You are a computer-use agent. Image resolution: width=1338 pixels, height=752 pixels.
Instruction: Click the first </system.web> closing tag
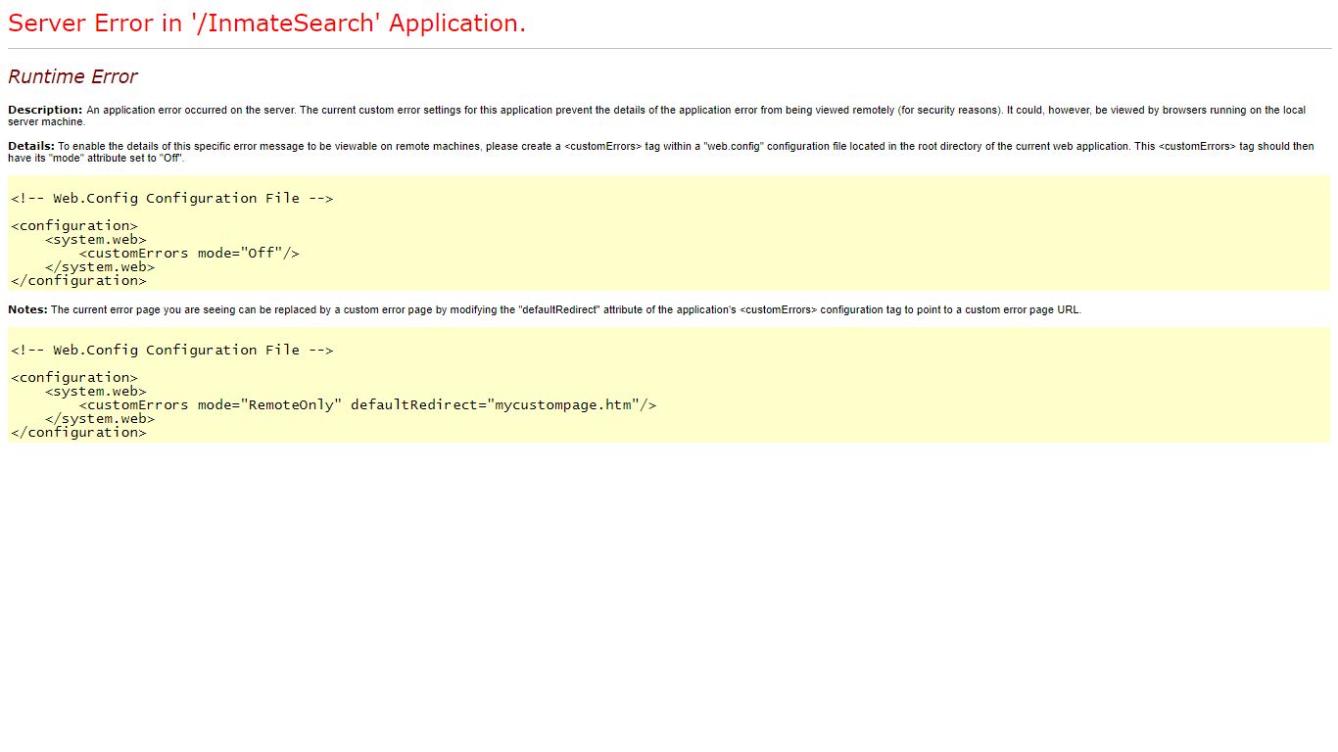click(x=100, y=266)
